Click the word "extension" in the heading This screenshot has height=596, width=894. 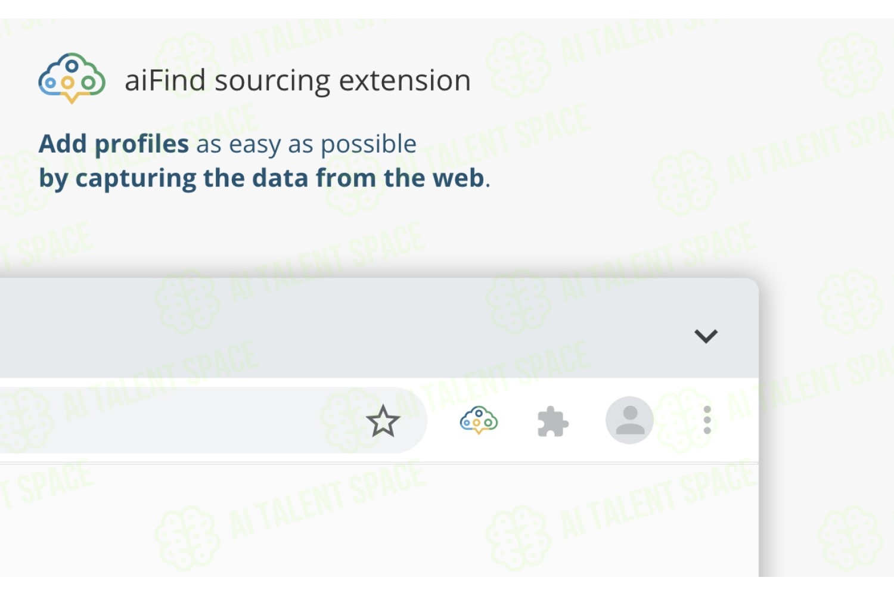405,80
